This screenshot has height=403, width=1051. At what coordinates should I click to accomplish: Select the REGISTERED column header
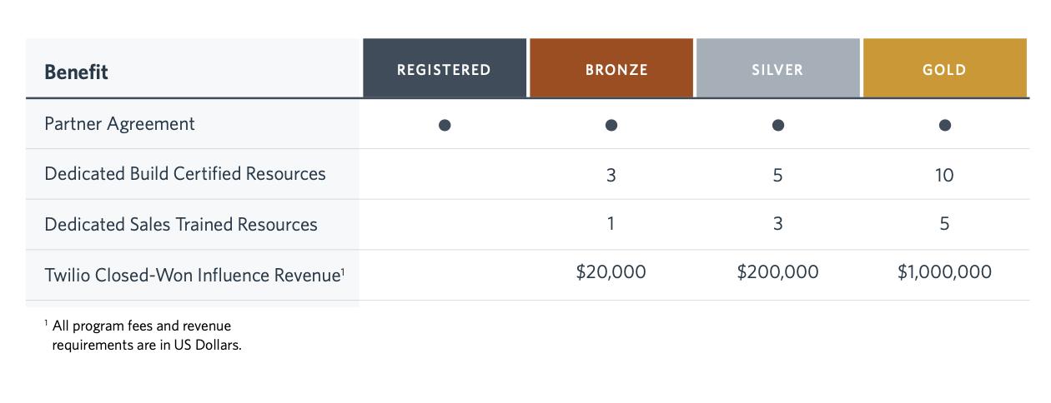pos(445,69)
